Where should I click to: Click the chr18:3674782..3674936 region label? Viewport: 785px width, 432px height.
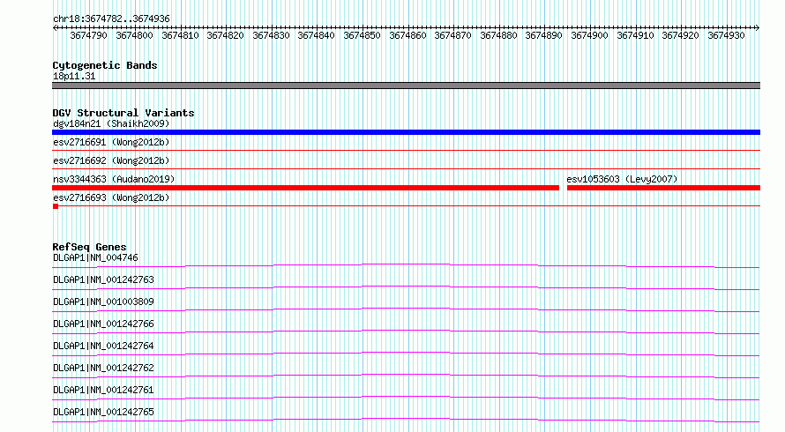pyautogui.click(x=111, y=19)
